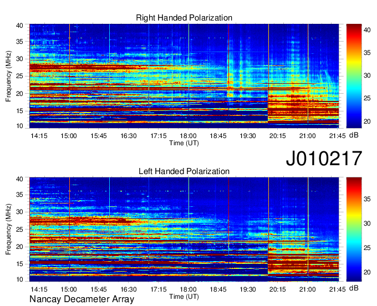Click the upper plot's '21:00' time tick
This screenshot has width=377, height=306.
coord(308,136)
